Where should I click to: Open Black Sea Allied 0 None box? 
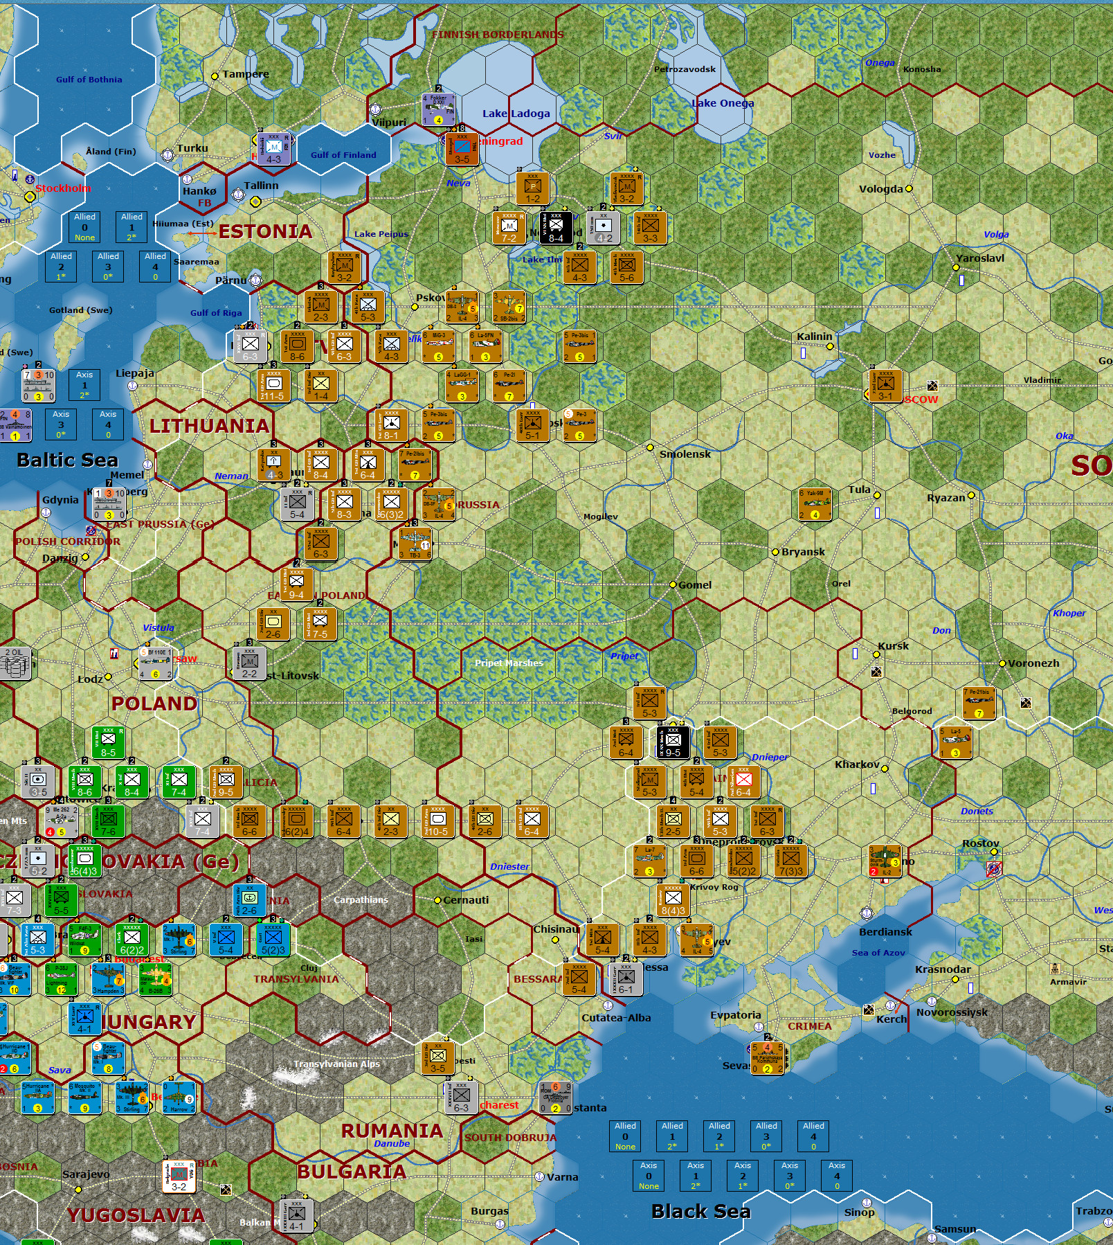coord(625,1136)
